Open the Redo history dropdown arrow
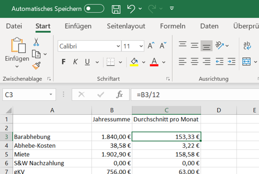This screenshot has height=174, width=259. [161, 9]
